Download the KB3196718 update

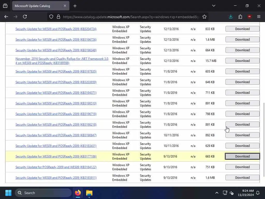pos(242,114)
